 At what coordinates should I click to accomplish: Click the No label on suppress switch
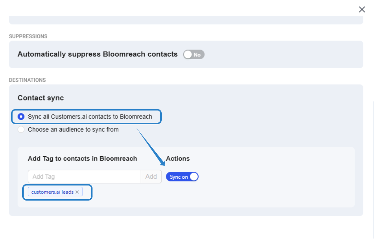click(x=197, y=55)
